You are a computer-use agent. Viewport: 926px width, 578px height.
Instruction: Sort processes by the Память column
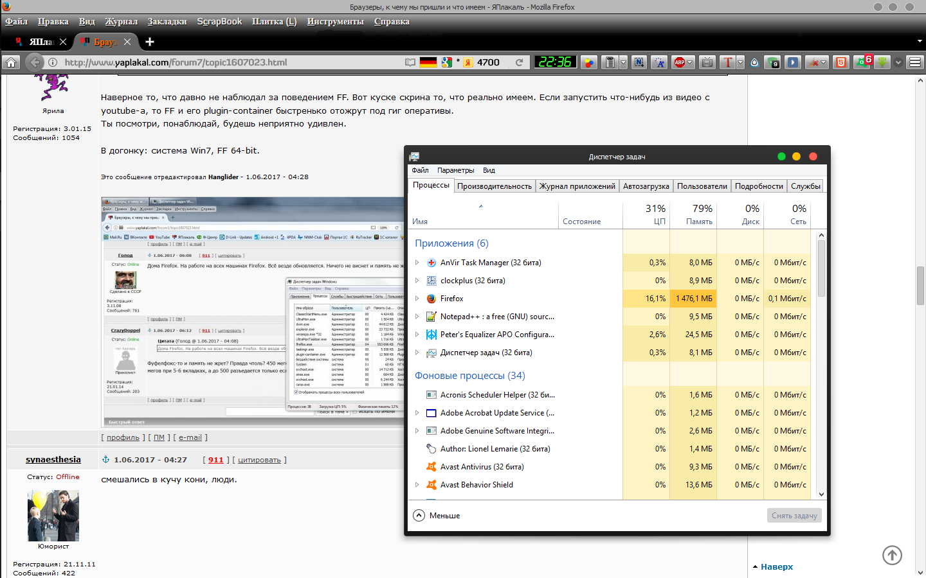(693, 214)
